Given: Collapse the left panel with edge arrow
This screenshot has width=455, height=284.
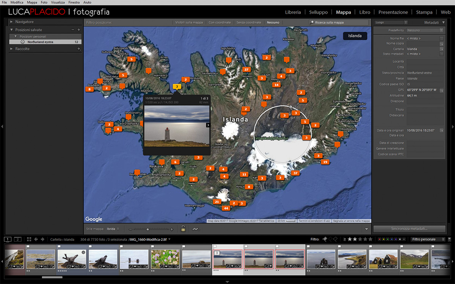Looking at the screenshot, I should tap(2, 126).
